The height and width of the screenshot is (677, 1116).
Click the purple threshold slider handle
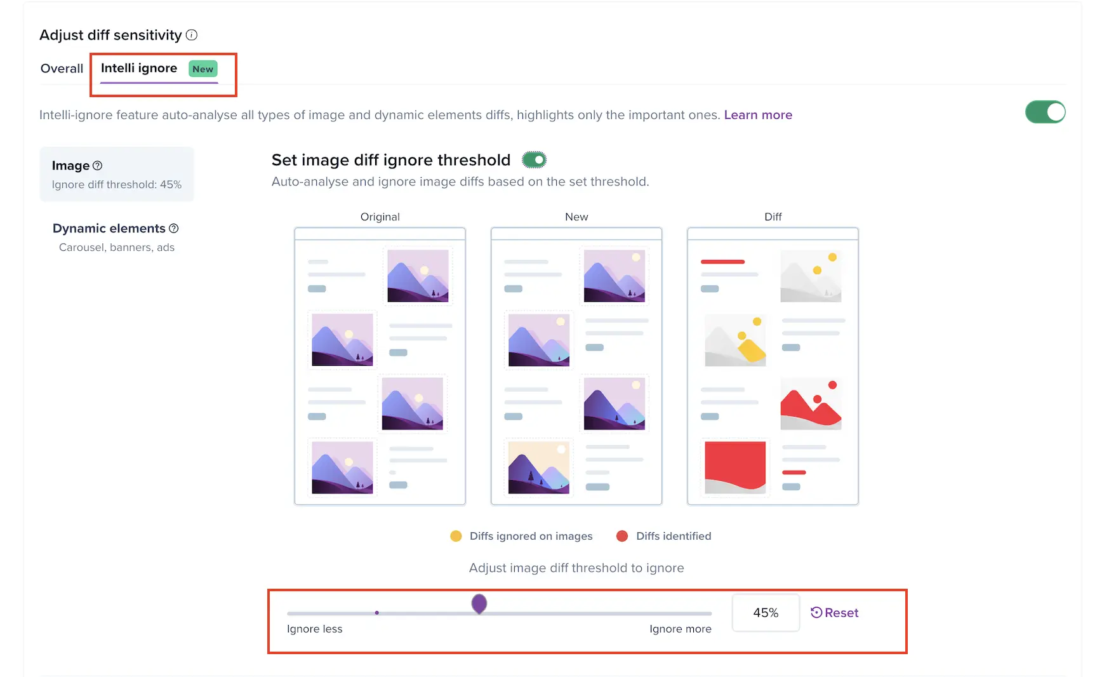pyautogui.click(x=479, y=604)
